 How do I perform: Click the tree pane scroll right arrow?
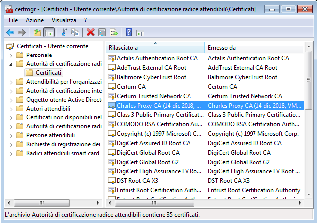click(x=98, y=203)
